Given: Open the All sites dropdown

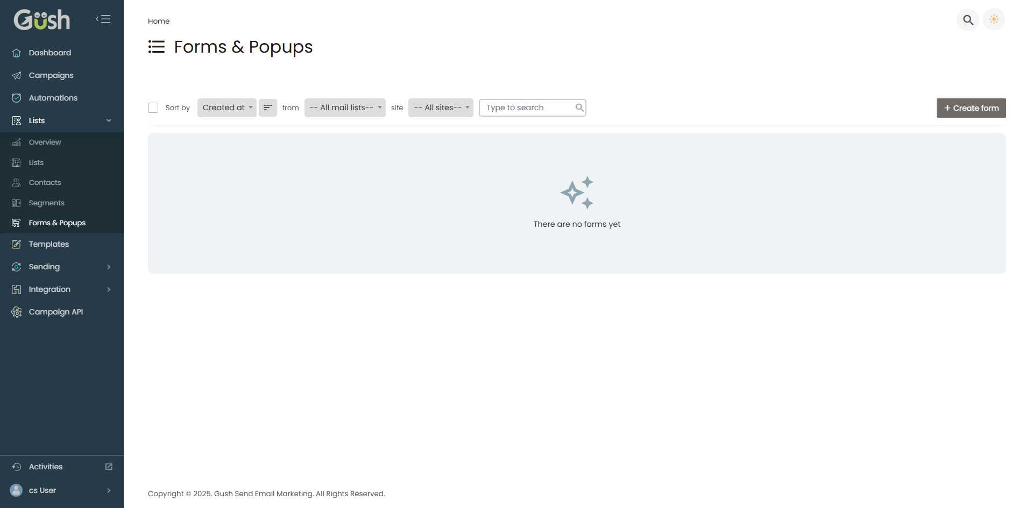Looking at the screenshot, I should click(x=441, y=108).
